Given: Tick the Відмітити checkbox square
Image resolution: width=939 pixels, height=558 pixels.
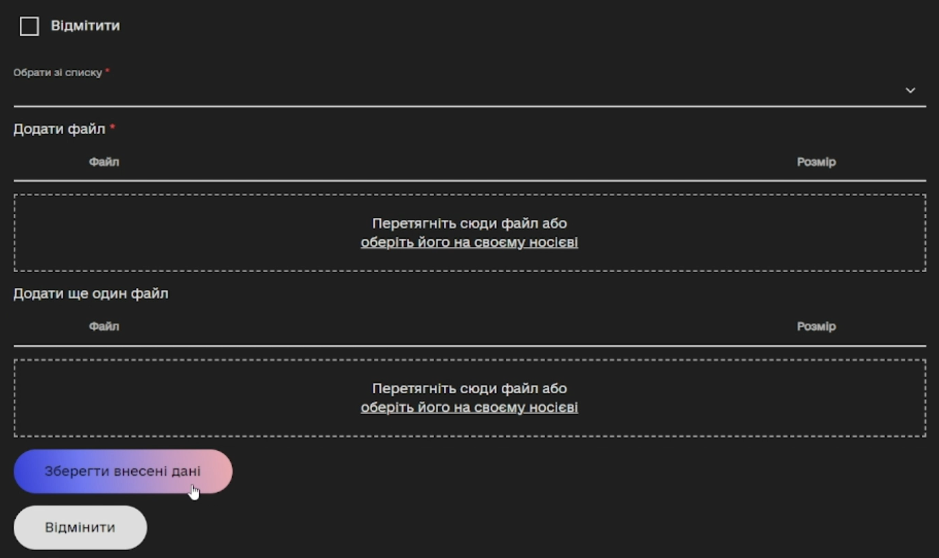Looking at the screenshot, I should point(29,27).
